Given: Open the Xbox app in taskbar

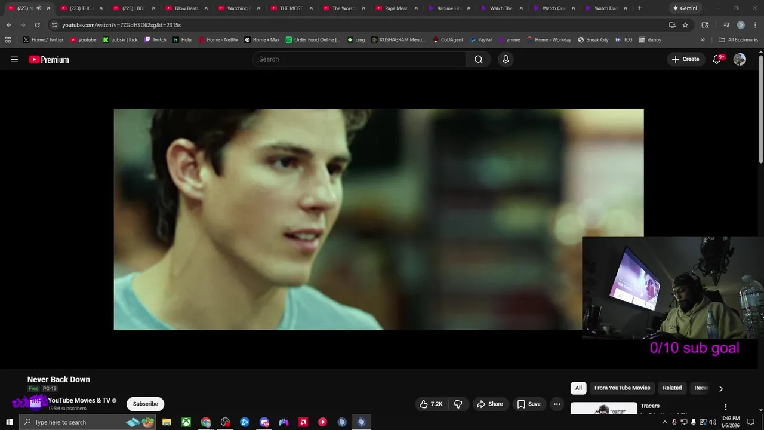Looking at the screenshot, I should pos(186,422).
